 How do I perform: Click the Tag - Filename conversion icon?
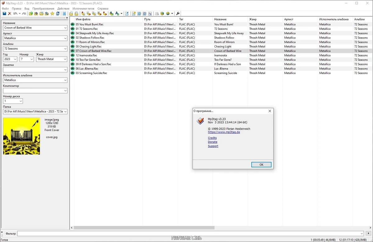(x=83, y=14)
